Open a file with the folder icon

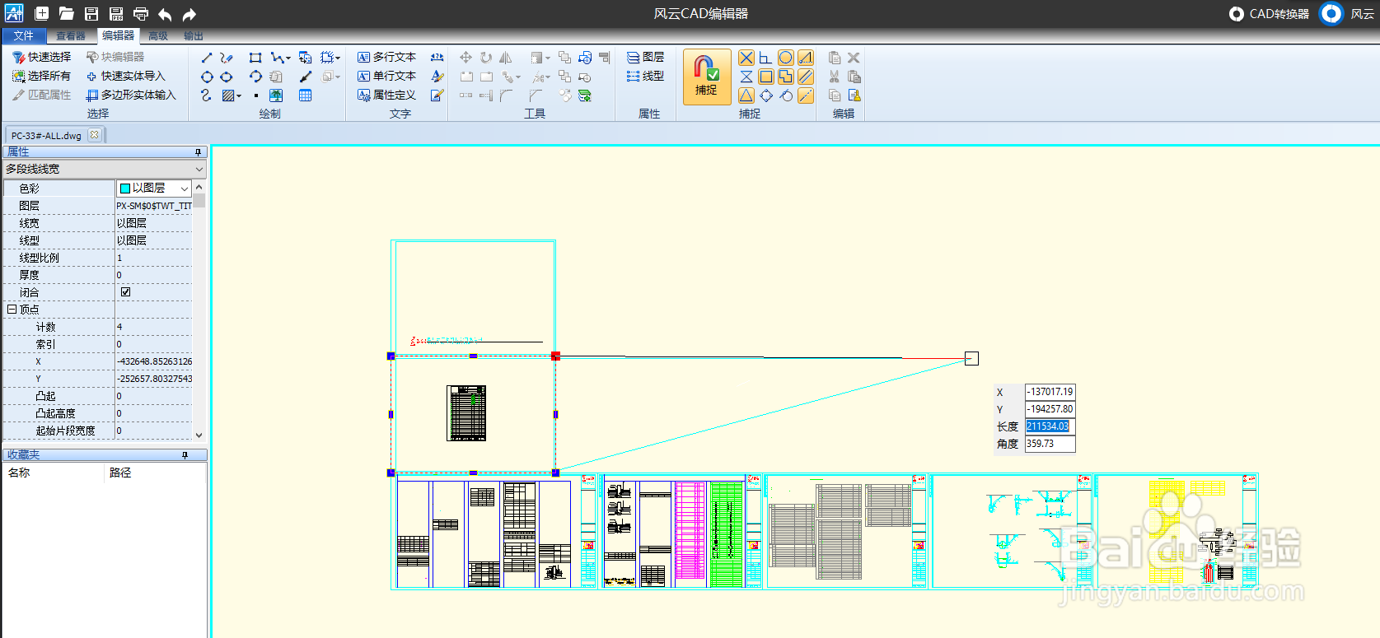pos(67,13)
